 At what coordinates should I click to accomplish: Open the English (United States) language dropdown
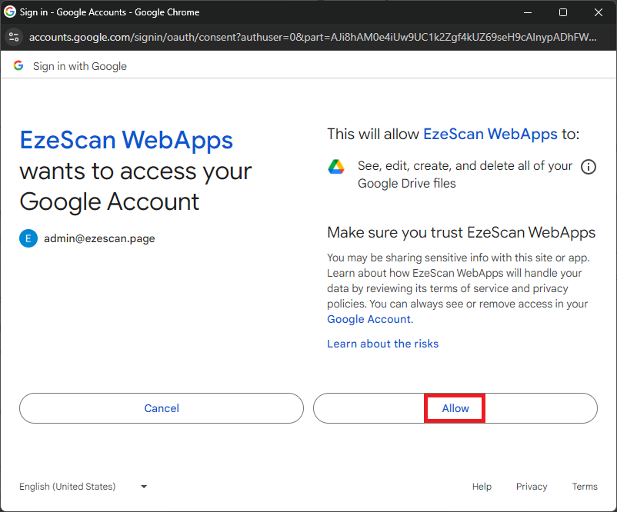pyautogui.click(x=83, y=487)
